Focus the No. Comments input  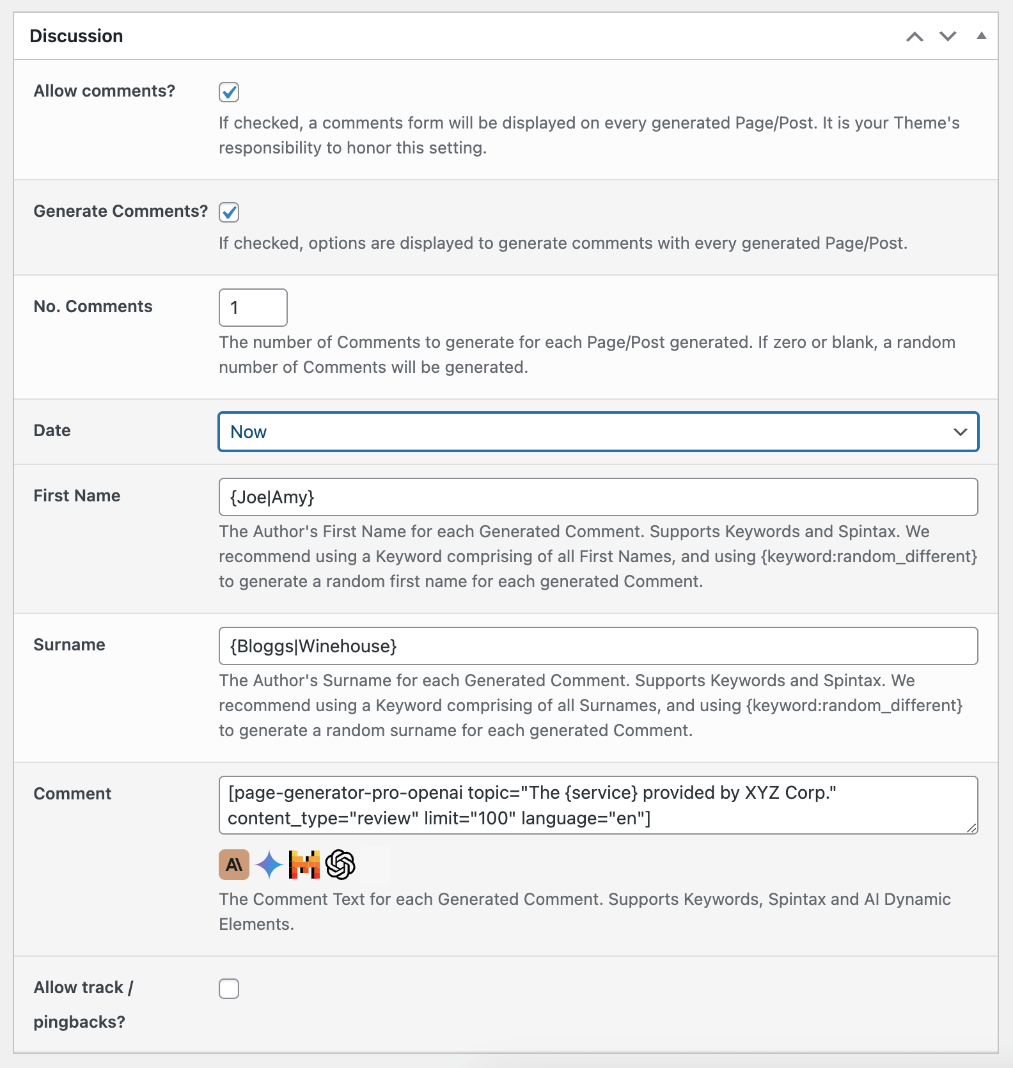(x=253, y=307)
